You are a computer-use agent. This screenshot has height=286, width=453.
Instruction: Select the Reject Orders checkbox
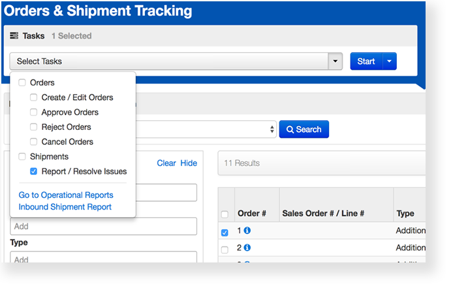34,127
